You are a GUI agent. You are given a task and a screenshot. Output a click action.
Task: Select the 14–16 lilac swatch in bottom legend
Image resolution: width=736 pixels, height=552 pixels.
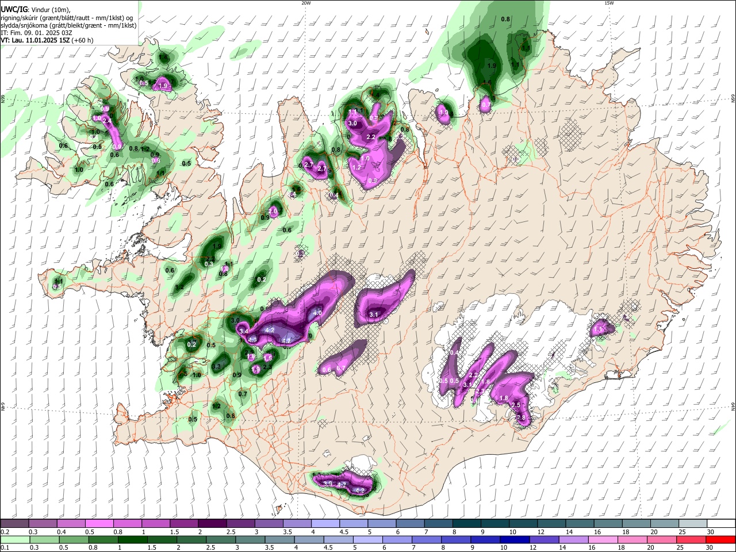pyautogui.click(x=574, y=539)
